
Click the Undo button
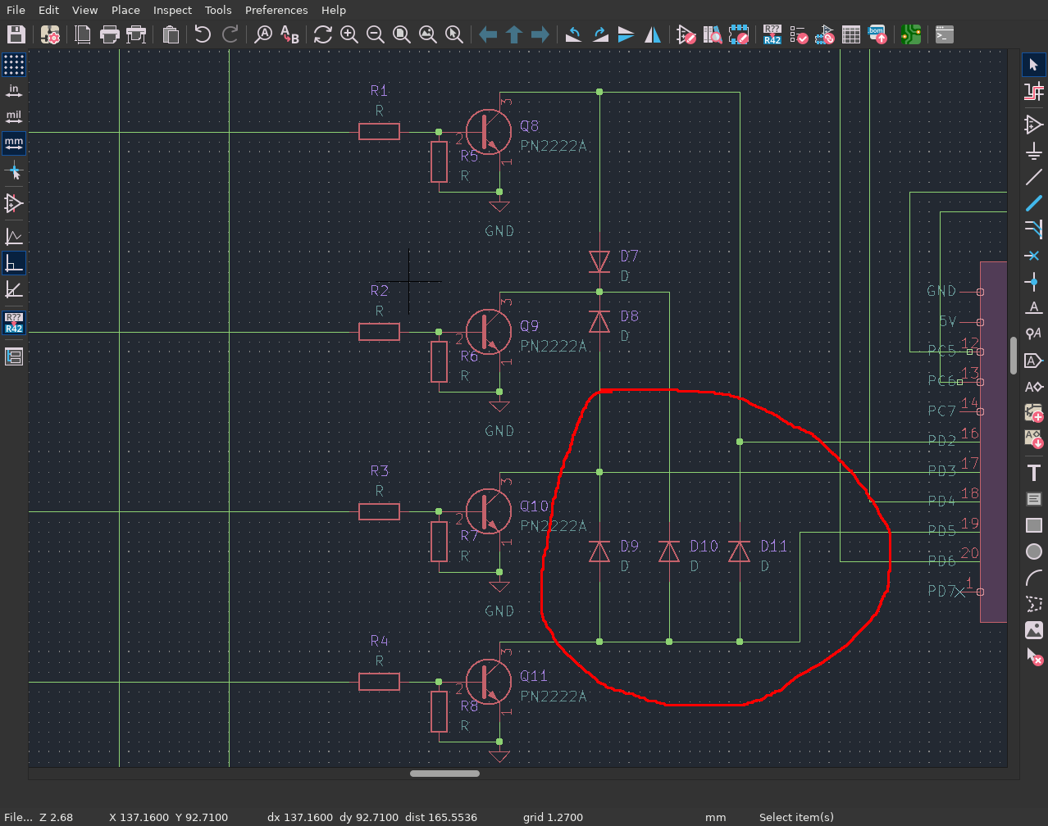point(203,34)
